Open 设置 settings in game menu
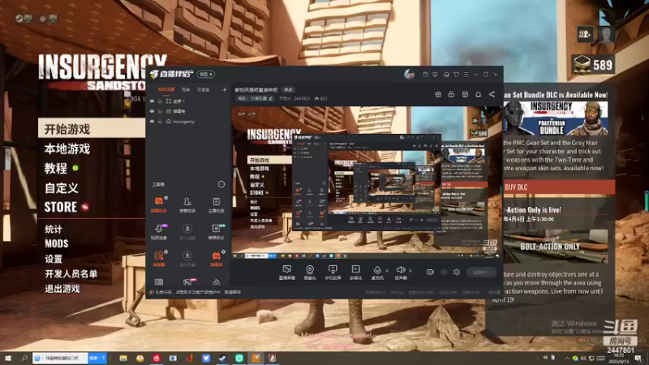This screenshot has height=365, width=649. (x=54, y=259)
